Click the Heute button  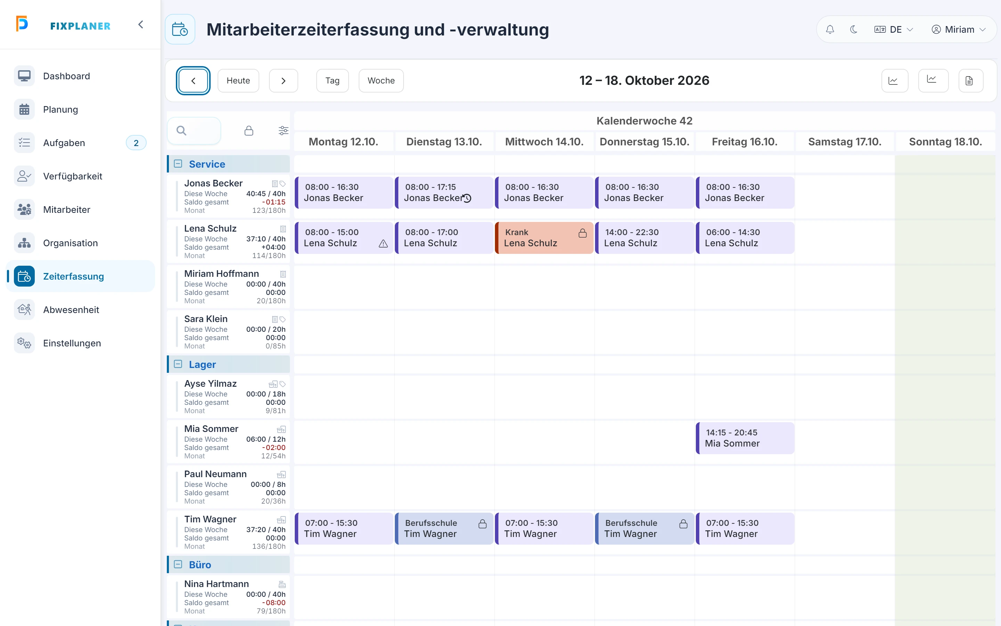click(238, 81)
